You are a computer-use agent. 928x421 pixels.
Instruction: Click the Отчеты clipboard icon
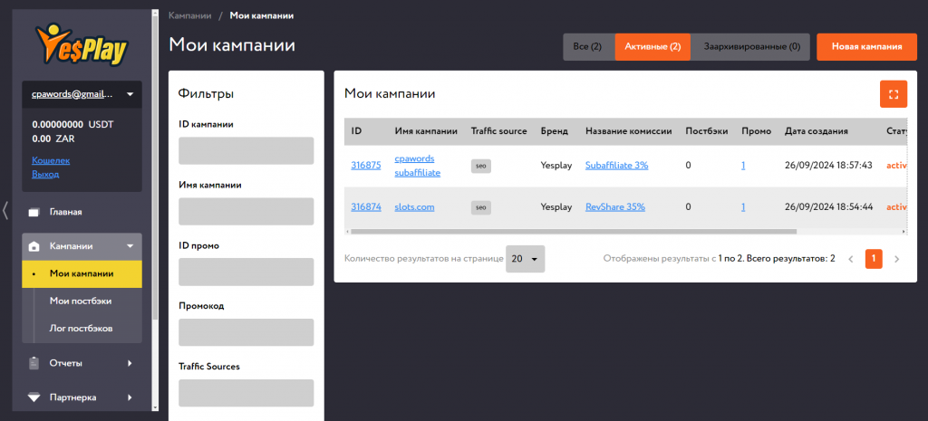click(x=34, y=363)
